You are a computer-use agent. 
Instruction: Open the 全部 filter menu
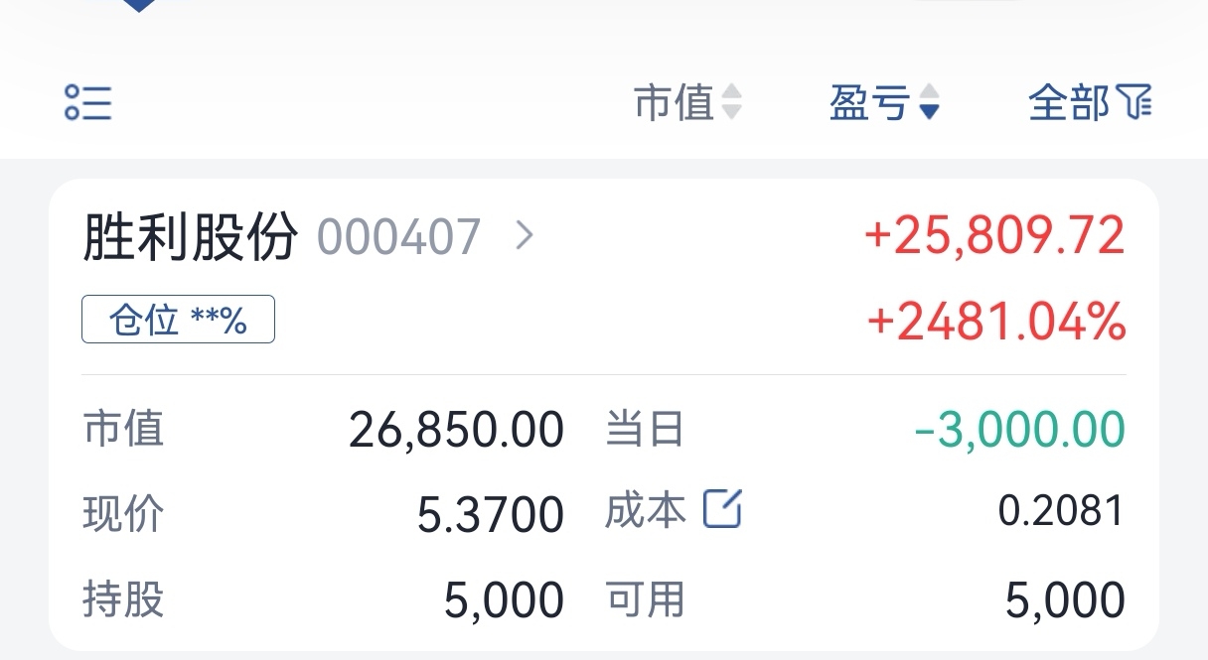click(1069, 101)
